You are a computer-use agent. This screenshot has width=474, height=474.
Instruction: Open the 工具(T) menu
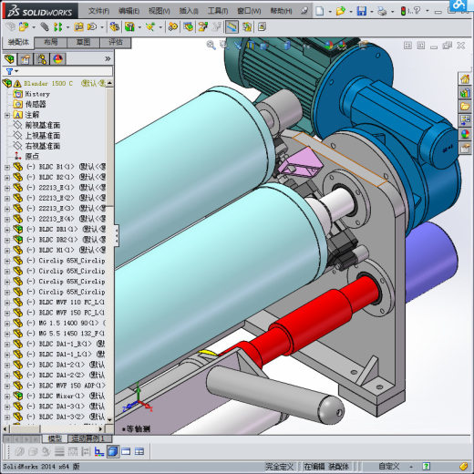click(x=218, y=11)
